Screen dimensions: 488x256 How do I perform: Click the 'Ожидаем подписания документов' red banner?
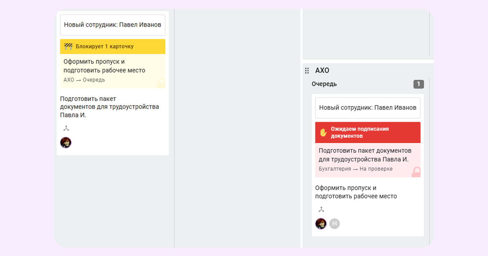coord(368,132)
